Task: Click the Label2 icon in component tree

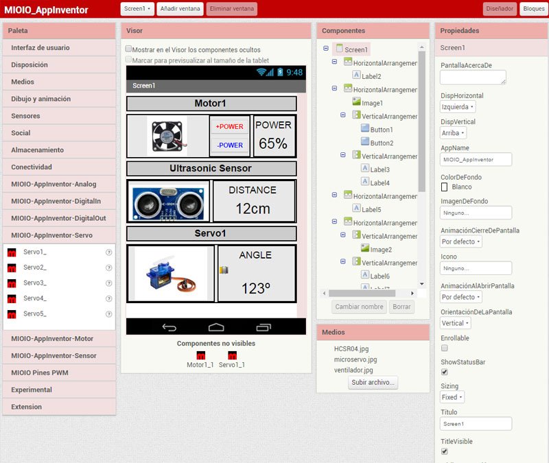Action: pos(356,75)
